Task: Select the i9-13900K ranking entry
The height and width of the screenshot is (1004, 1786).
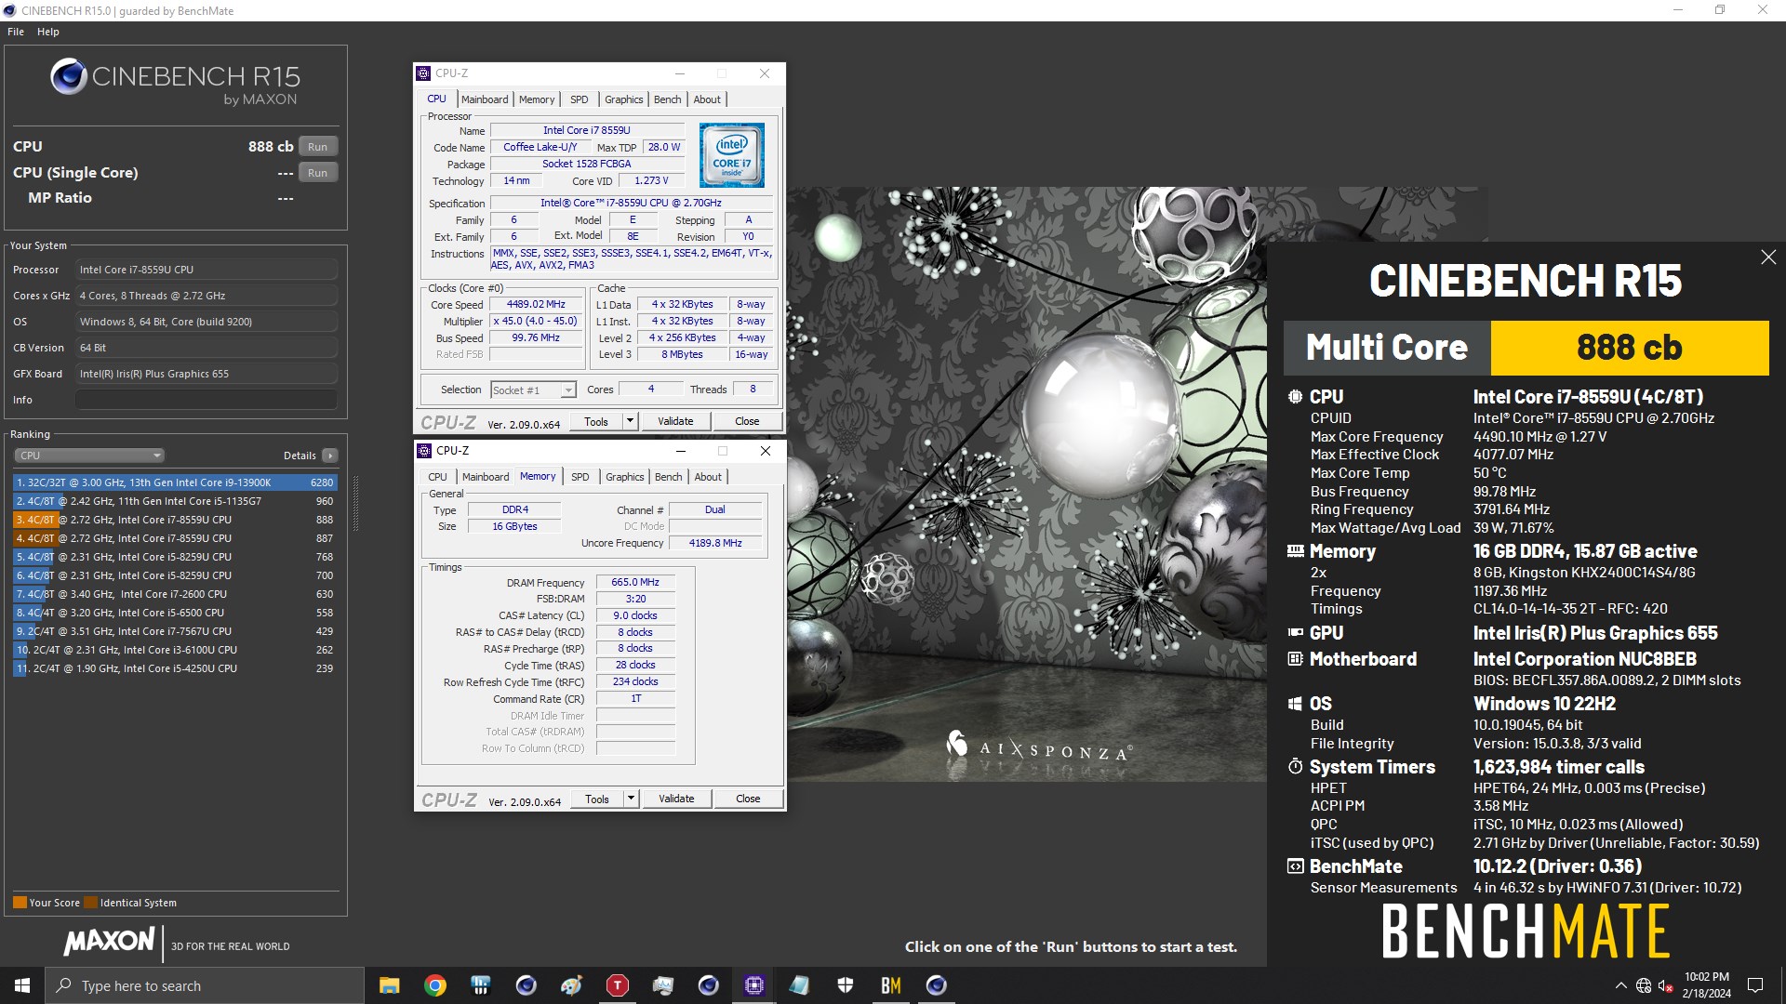Action: [175, 482]
